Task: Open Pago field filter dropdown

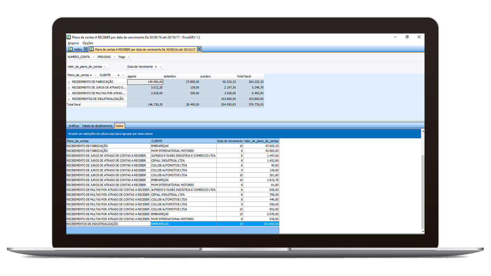Action: tap(129, 57)
